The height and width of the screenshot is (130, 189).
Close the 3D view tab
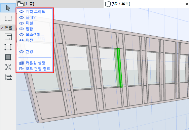187,4
